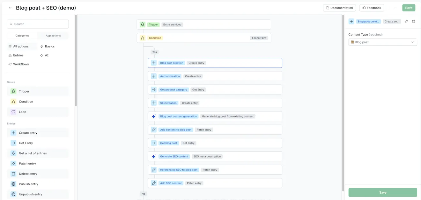Click the Documentation button
421x200 pixels.
[339, 7]
